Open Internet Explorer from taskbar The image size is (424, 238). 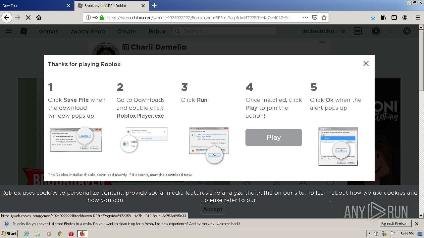tap(26, 234)
